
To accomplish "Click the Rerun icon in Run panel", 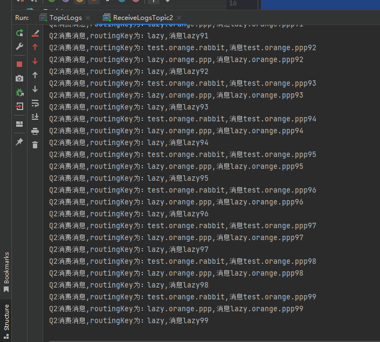I will (x=19, y=32).
